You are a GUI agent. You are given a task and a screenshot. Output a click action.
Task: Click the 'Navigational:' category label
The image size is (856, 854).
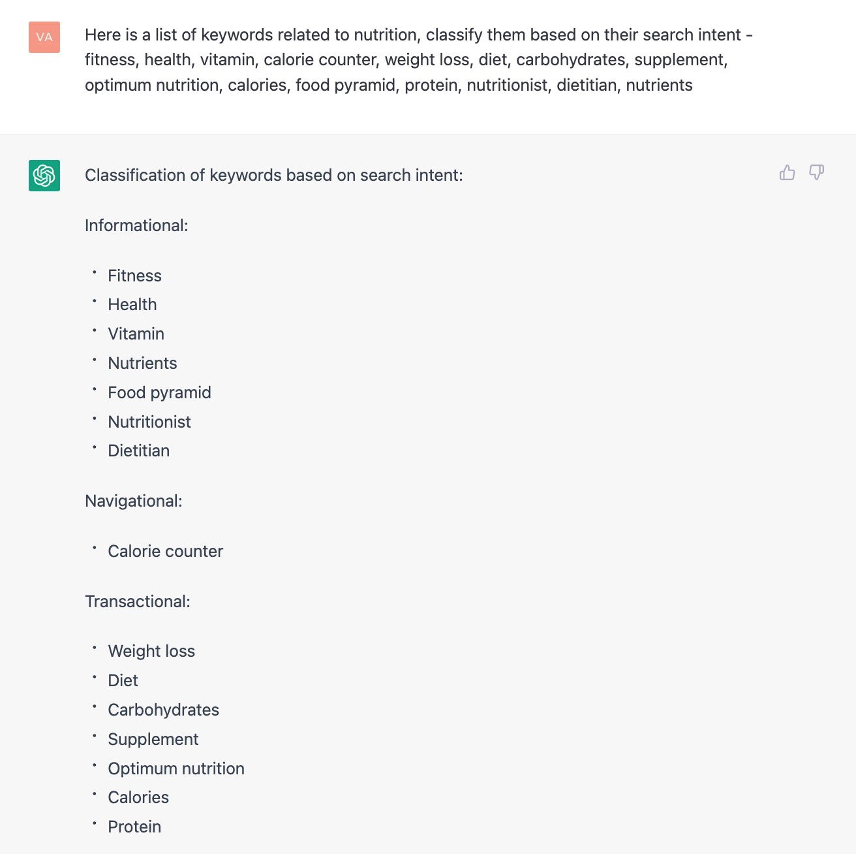point(134,501)
